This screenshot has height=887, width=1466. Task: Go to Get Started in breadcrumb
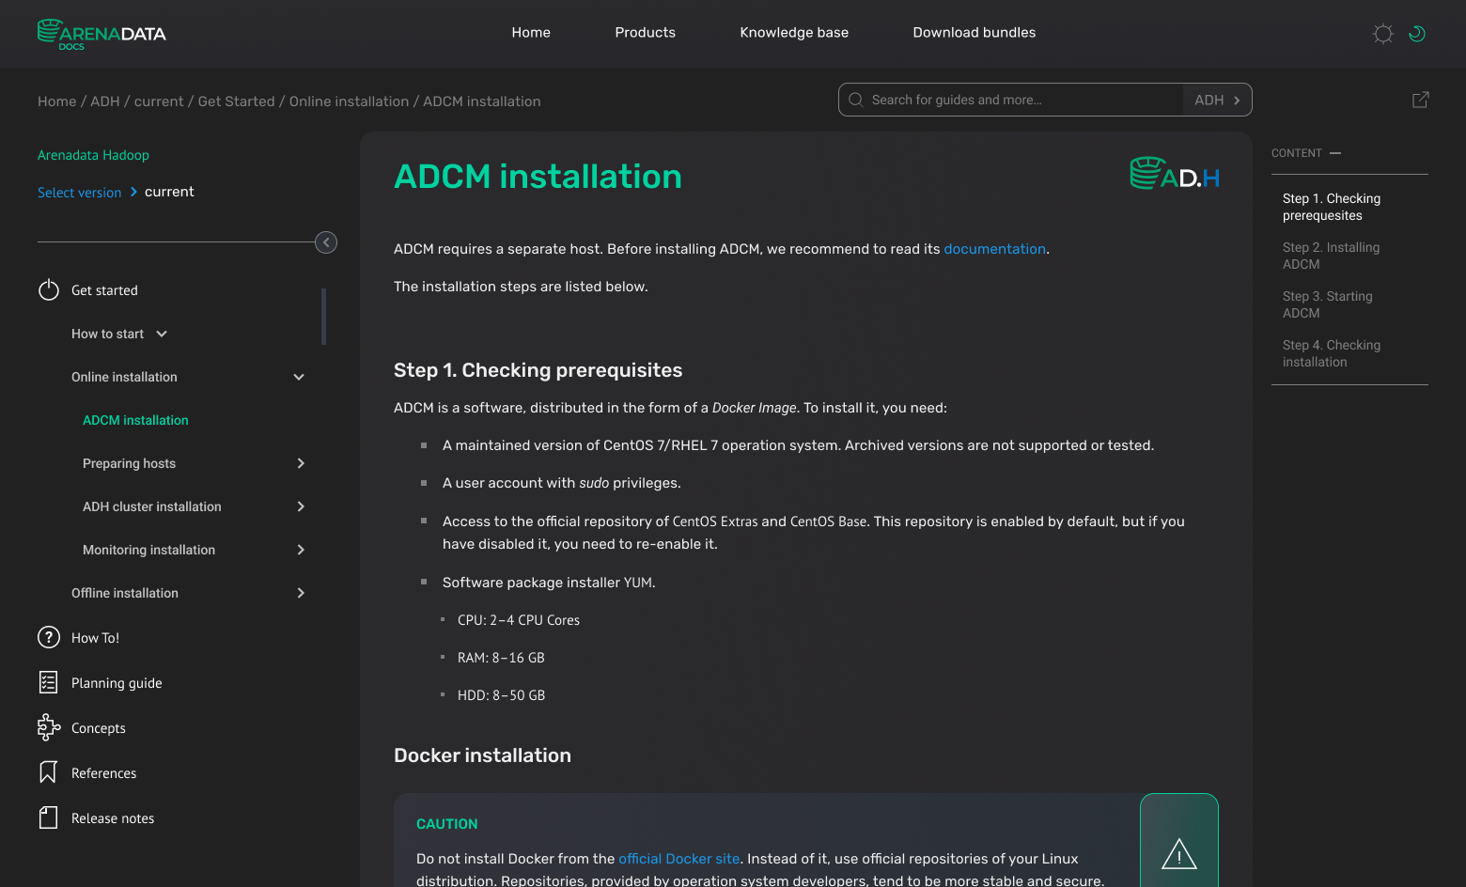click(x=236, y=101)
